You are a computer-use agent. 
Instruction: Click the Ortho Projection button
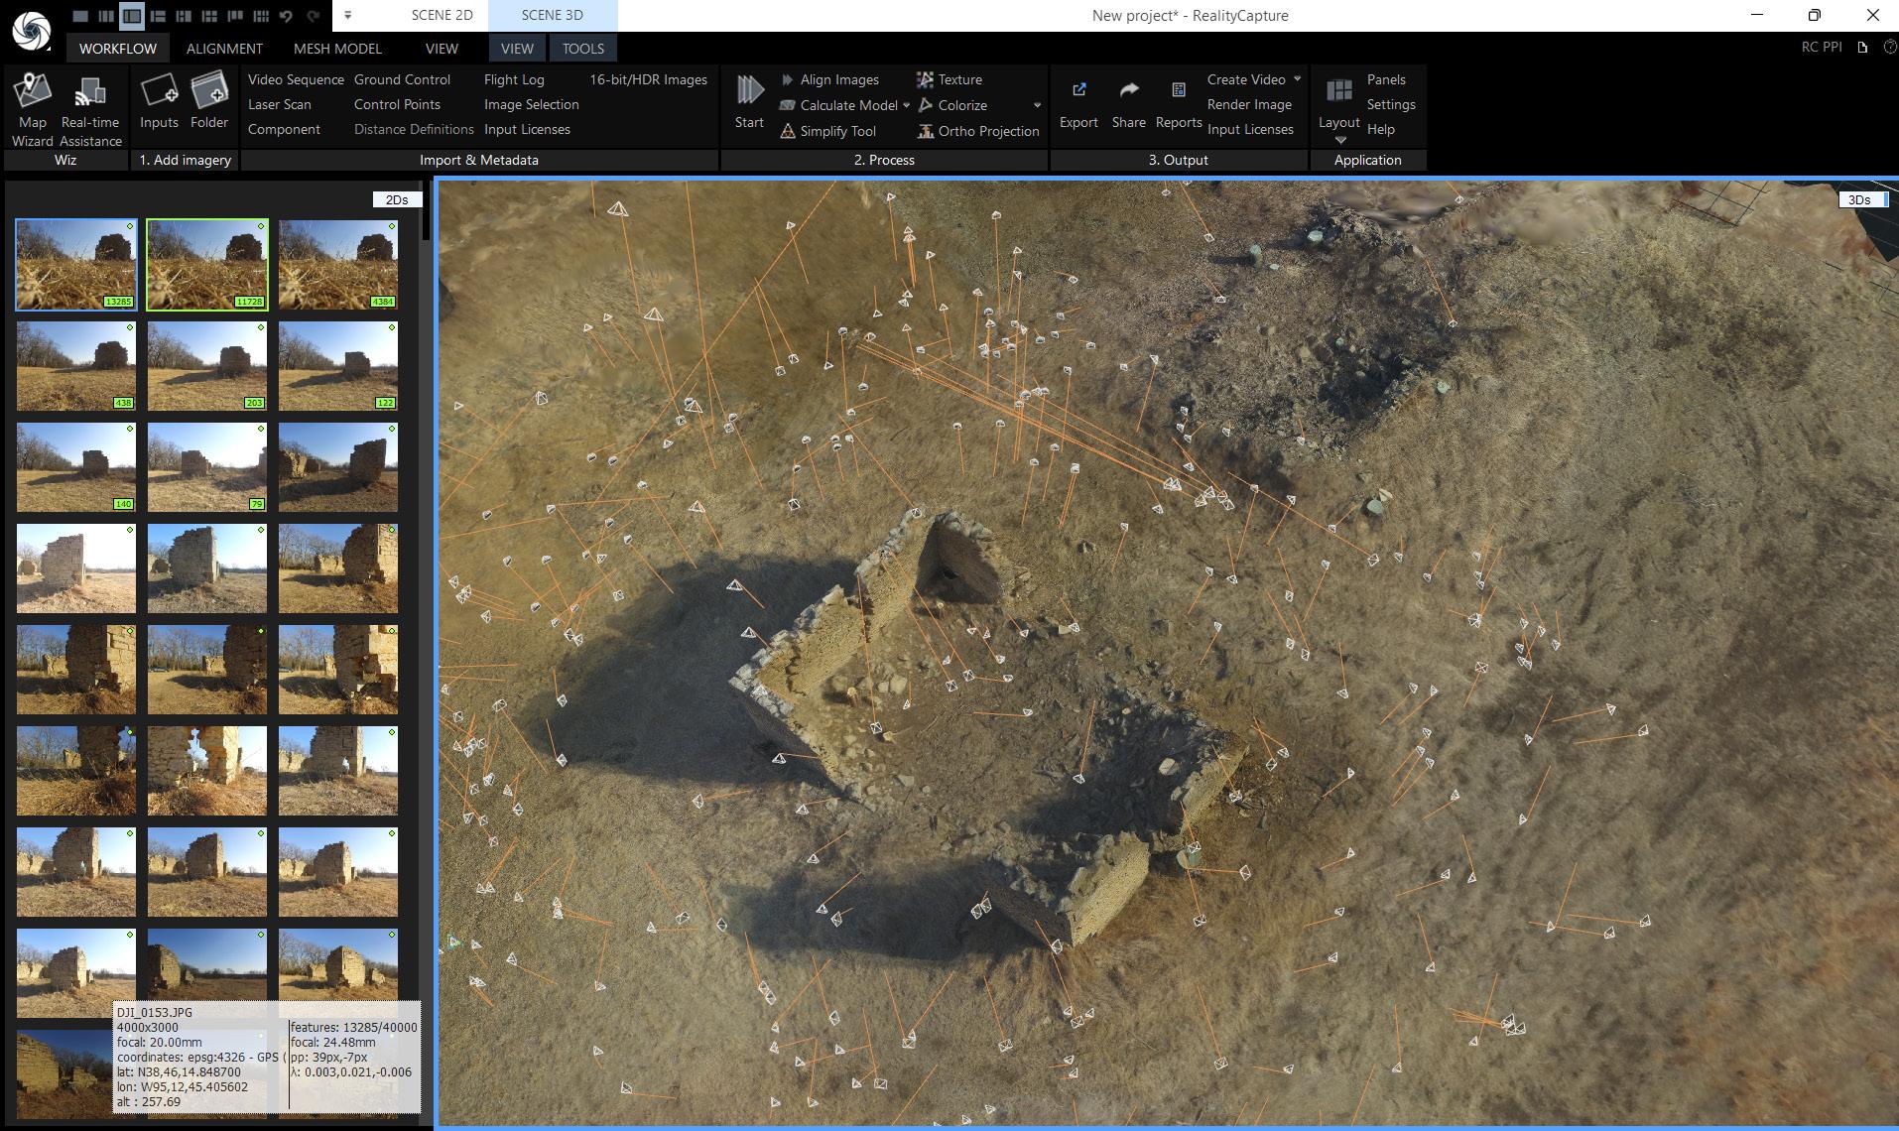pos(987,131)
